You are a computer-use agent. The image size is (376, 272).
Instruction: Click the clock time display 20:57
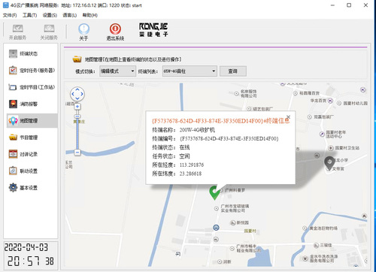[x=23, y=261]
